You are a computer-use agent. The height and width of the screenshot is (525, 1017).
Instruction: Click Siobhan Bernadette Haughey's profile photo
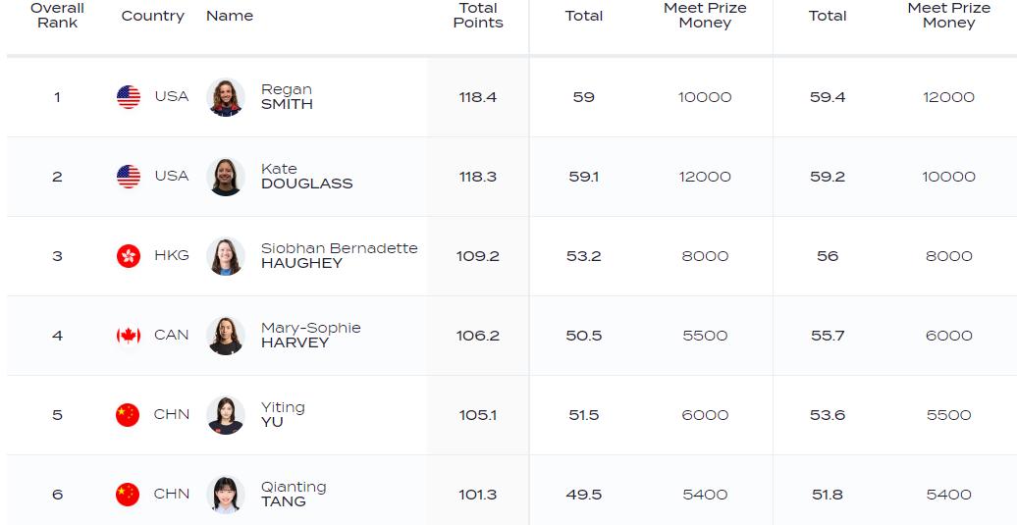click(226, 256)
